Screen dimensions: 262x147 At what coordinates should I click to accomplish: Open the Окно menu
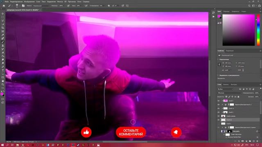(79, 2)
